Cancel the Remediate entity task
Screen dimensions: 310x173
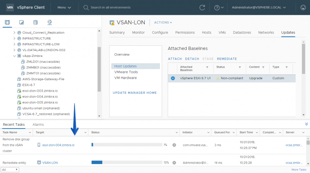(x=174, y=163)
